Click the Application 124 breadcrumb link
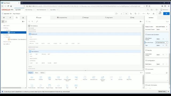Viewport: 171px width, 96px height. tap(7, 14)
